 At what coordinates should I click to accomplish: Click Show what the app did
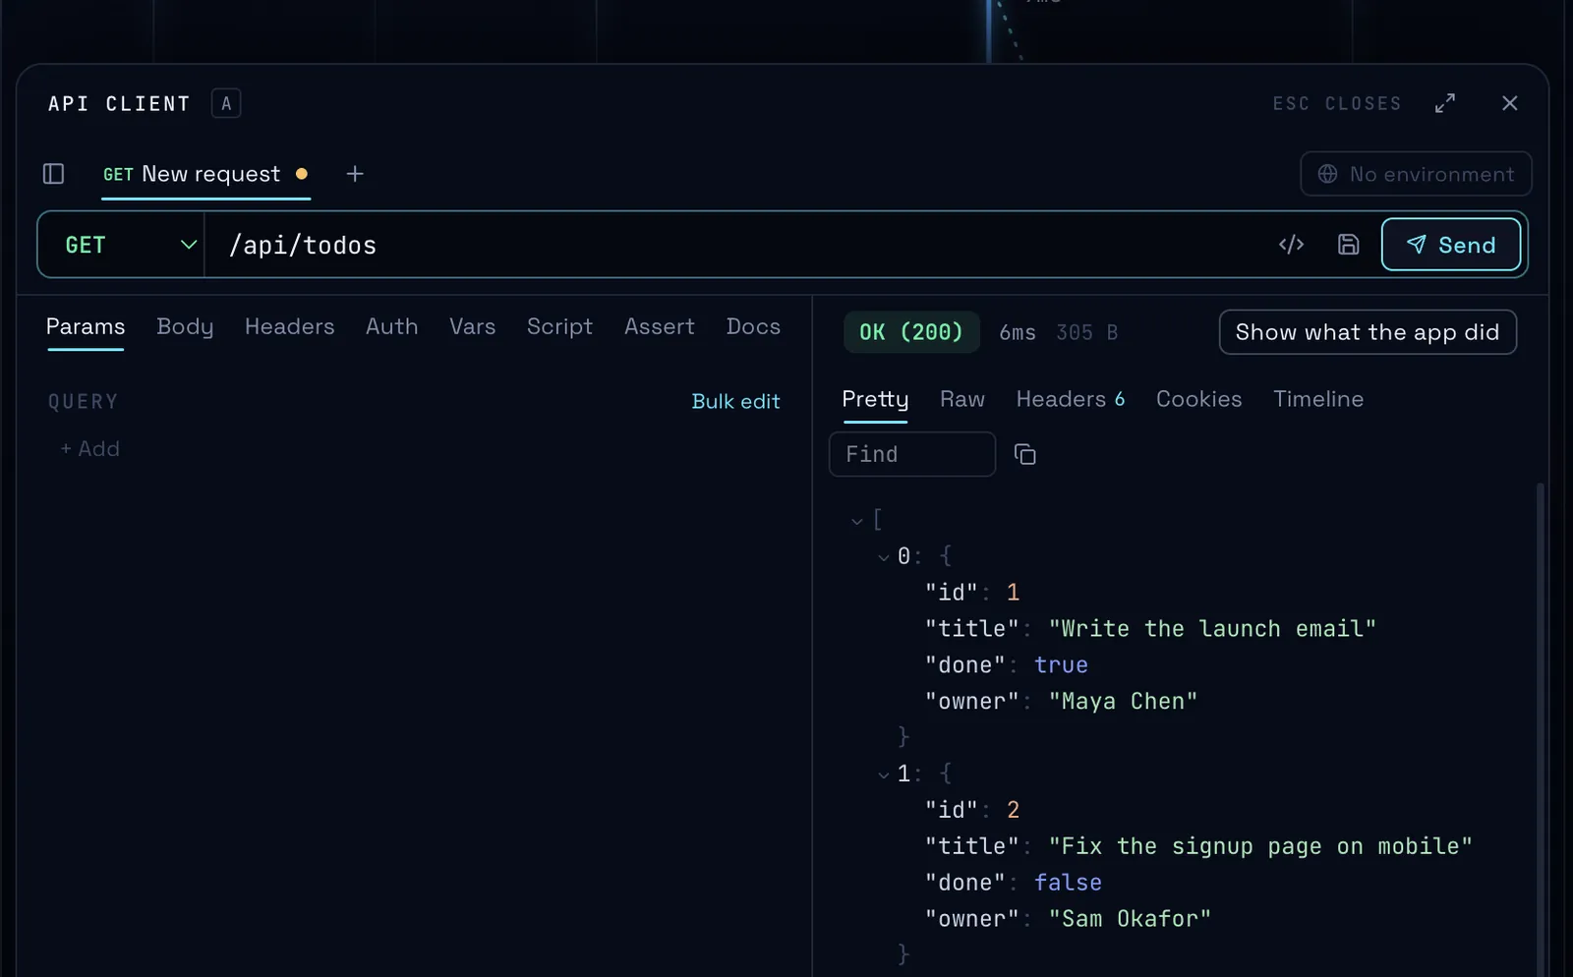coord(1368,332)
